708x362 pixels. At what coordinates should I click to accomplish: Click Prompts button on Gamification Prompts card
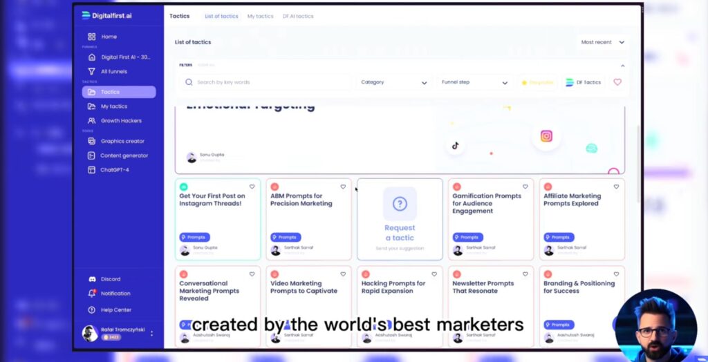[468, 237]
